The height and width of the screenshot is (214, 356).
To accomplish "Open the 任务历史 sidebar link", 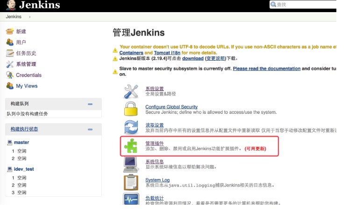I will [x=26, y=53].
